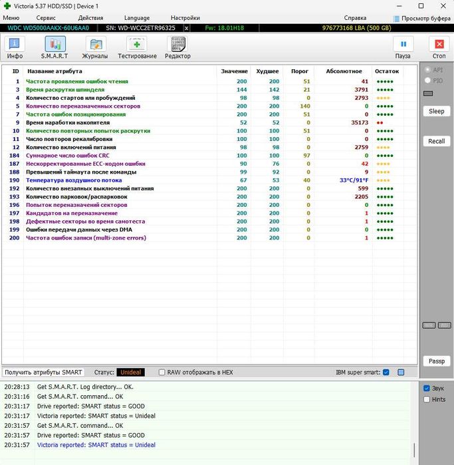The width and height of the screenshot is (454, 465).
Task: Click blue square next to IBM super smart
Action: [x=401, y=372]
